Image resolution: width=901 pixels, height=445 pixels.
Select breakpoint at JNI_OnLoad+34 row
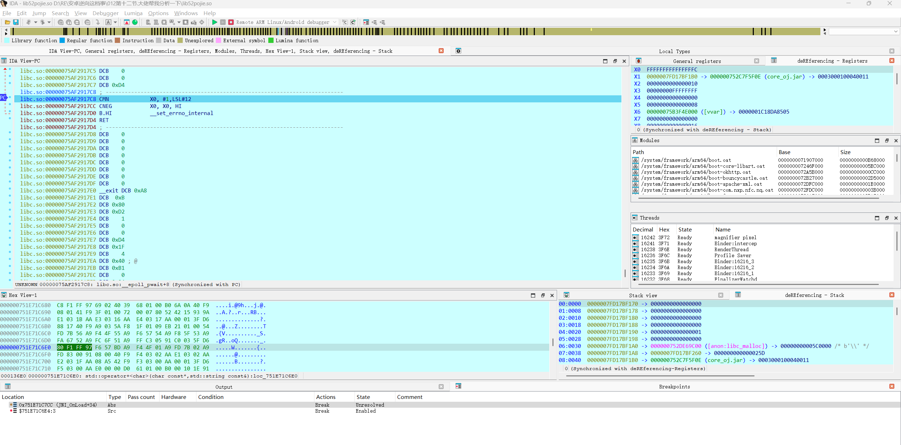(58, 405)
